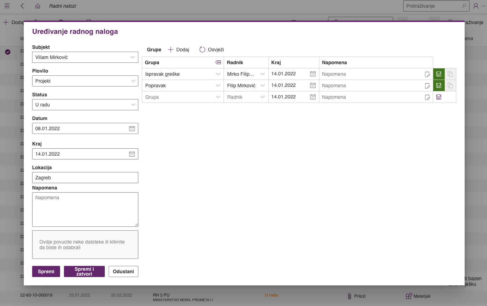Save the Ispravak greške group row
The image size is (487, 306).
point(439,74)
